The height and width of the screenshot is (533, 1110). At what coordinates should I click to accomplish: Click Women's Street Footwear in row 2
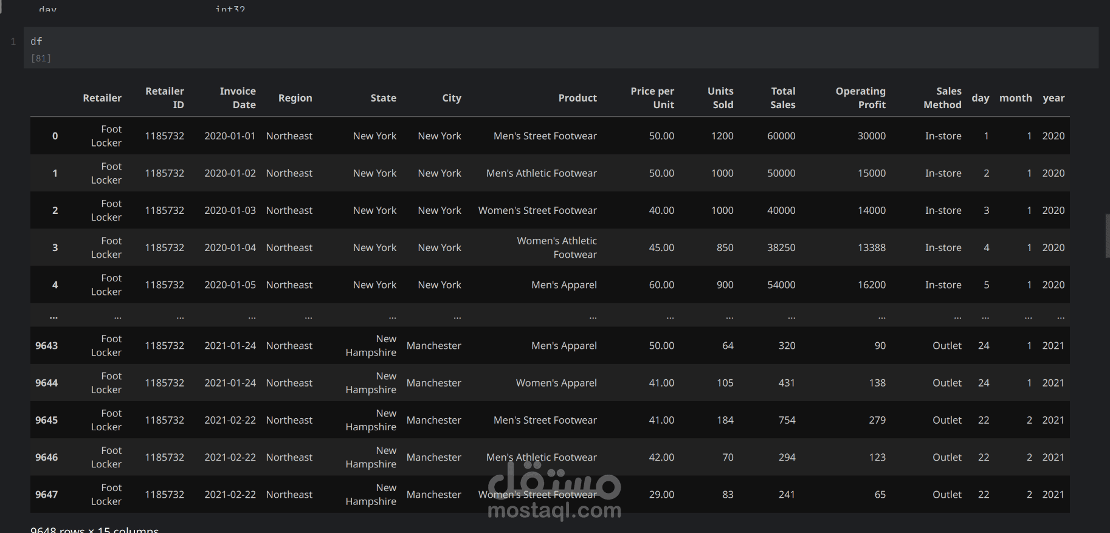click(537, 210)
